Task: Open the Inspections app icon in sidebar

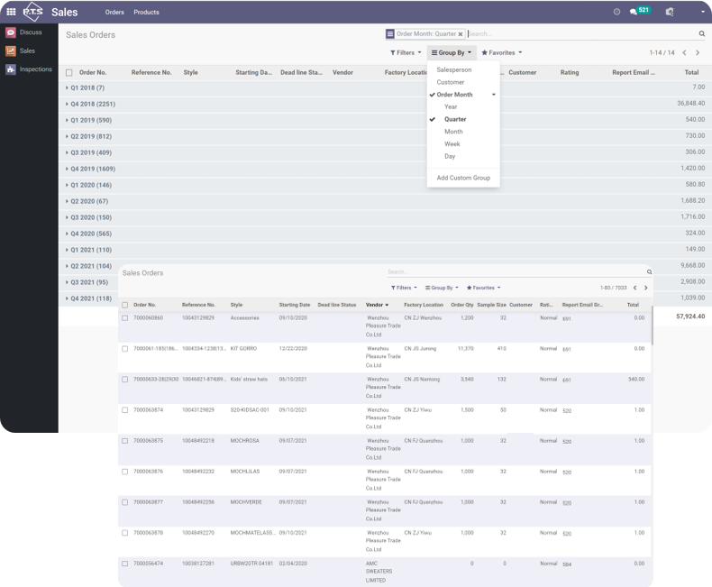Action: point(11,69)
